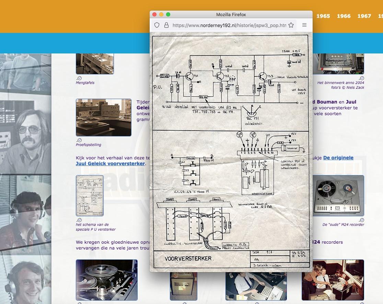383x304 pixels.
Task: Switch to the 1966 year tab
Action: pos(344,16)
